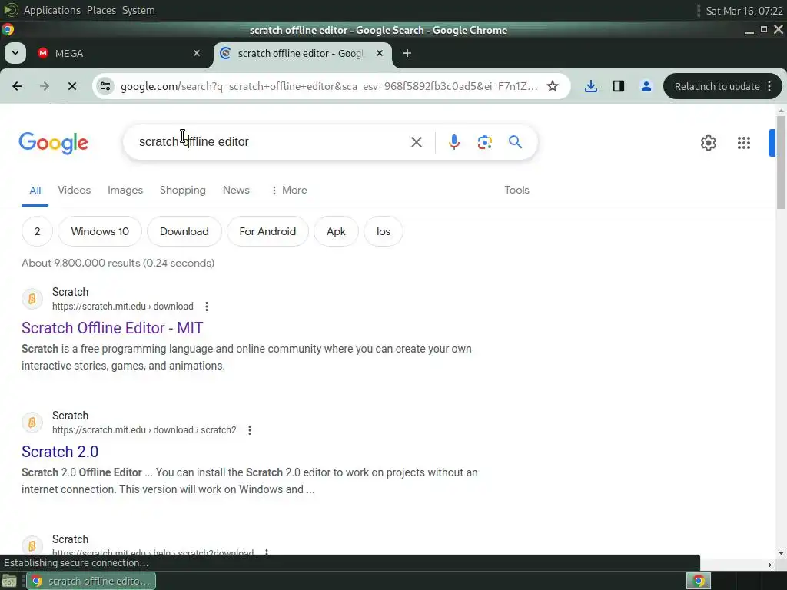
Task: Switch to Shopping results
Action: coord(183,191)
